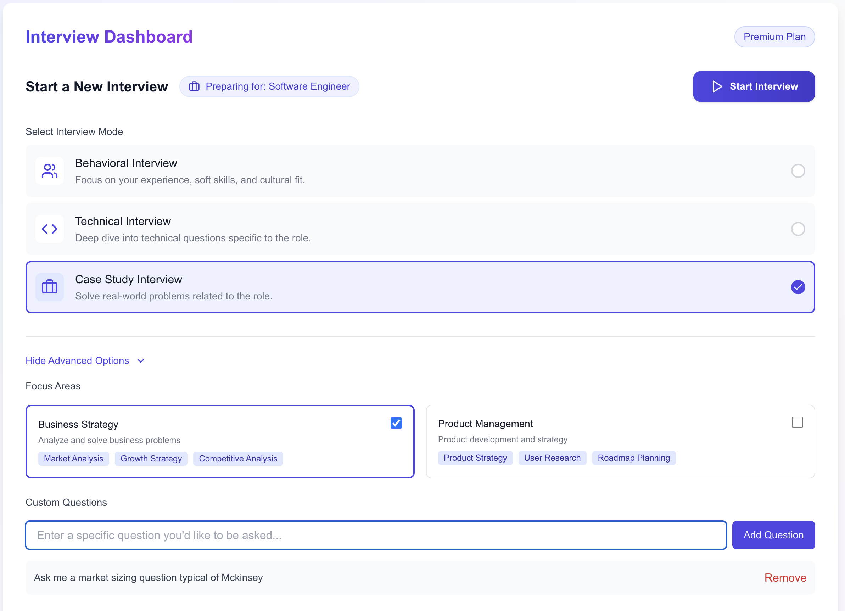Click the Roadmap Planning tag
The height and width of the screenshot is (611, 845).
(x=633, y=458)
